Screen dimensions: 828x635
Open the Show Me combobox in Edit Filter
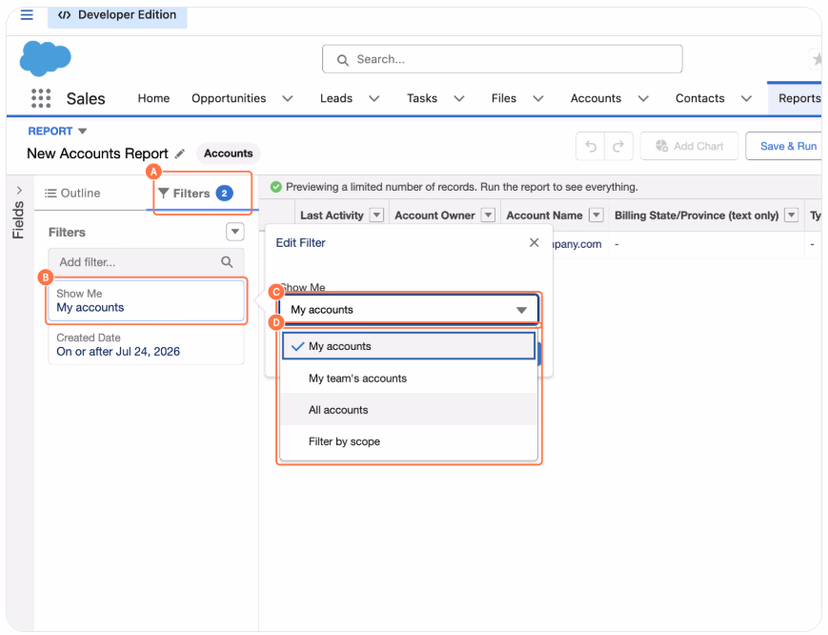pyautogui.click(x=408, y=310)
